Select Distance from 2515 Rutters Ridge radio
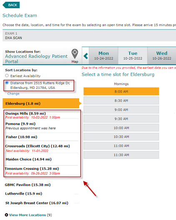 click(7, 83)
